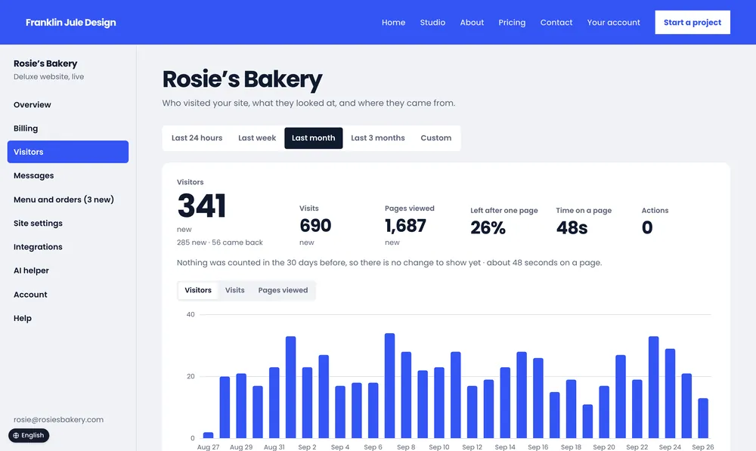Show the Visitors chart tab
The width and height of the screenshot is (756, 451).
click(198, 290)
